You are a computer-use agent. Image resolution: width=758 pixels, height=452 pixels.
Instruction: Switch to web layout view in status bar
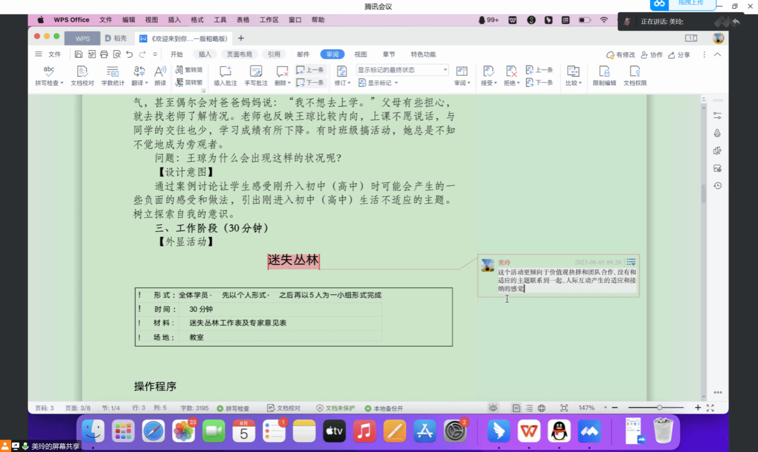[542, 408]
